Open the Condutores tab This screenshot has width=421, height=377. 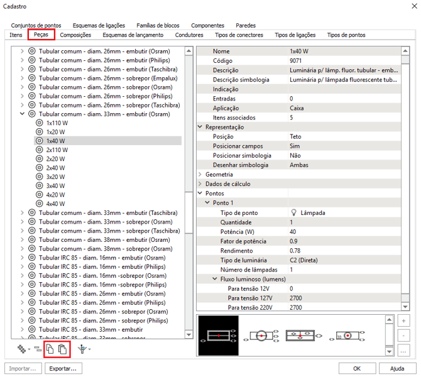click(189, 35)
